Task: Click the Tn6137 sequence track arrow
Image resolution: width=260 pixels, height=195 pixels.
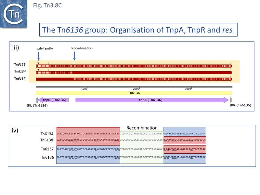Action: tap(130, 78)
